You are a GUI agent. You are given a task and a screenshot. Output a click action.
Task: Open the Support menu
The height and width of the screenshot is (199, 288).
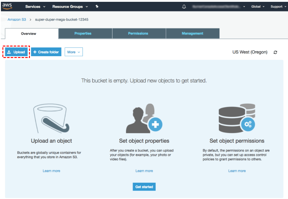[x=278, y=6]
